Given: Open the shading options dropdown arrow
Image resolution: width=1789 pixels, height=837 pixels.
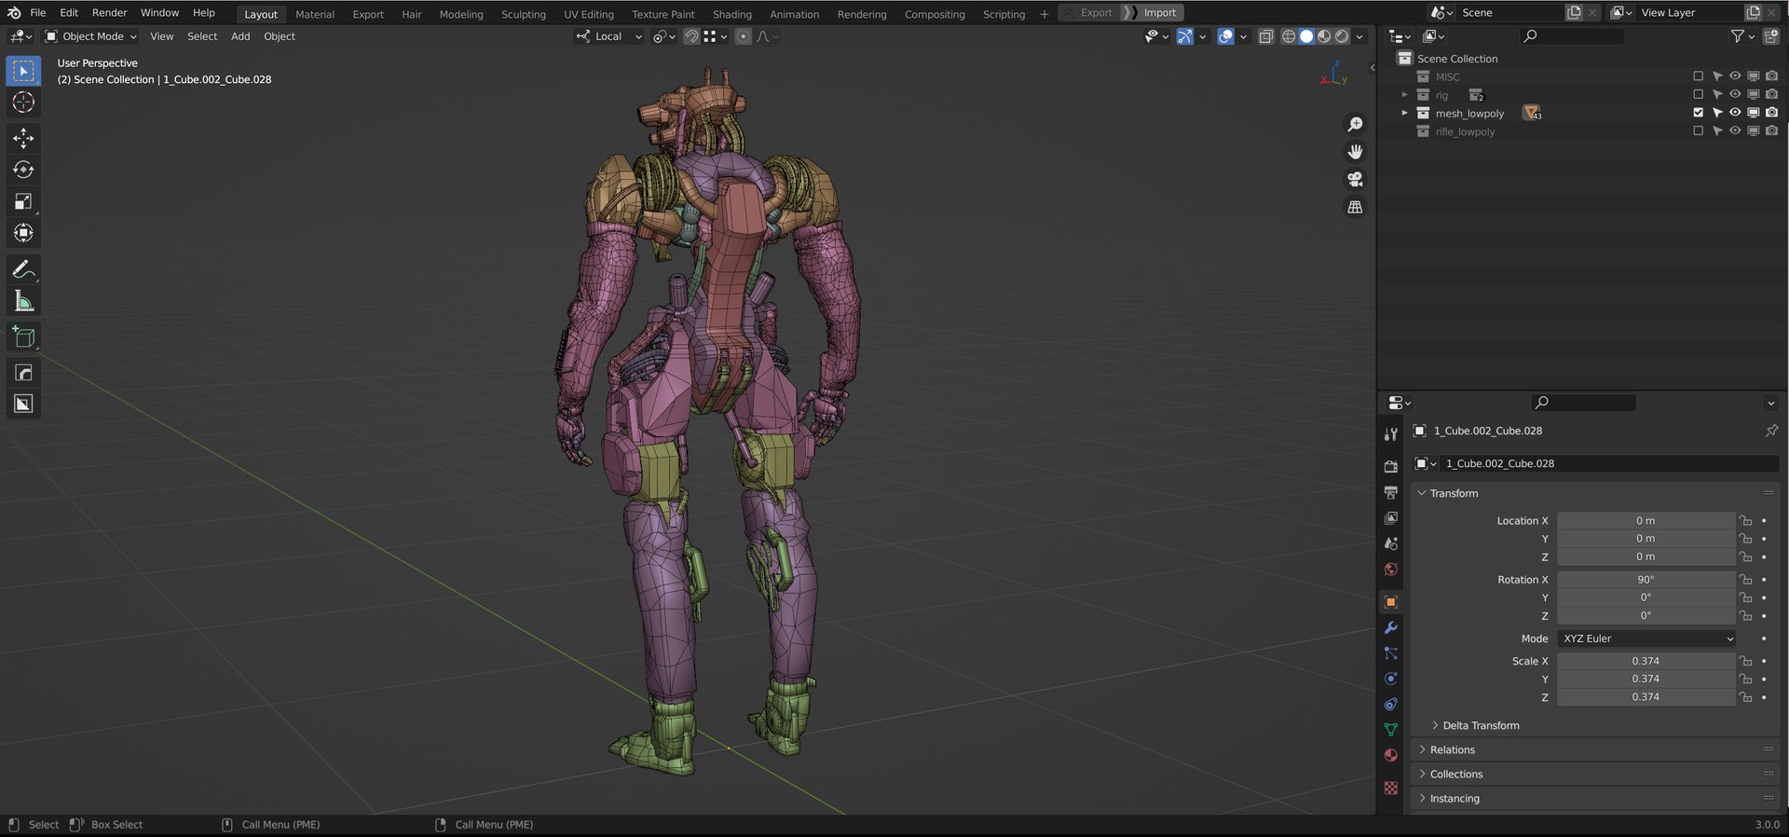Looking at the screenshot, I should point(1359,36).
